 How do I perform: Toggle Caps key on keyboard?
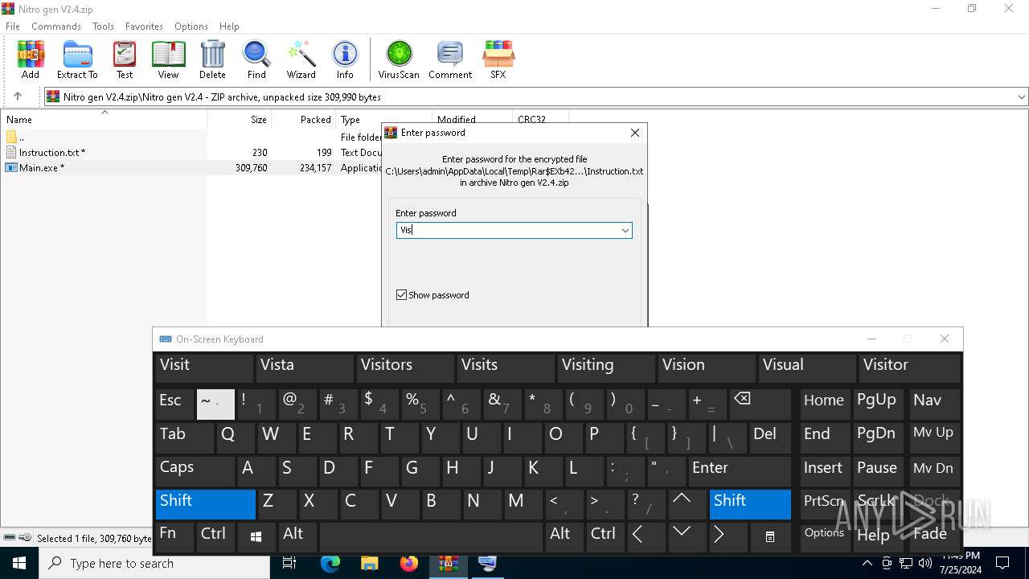(195, 470)
